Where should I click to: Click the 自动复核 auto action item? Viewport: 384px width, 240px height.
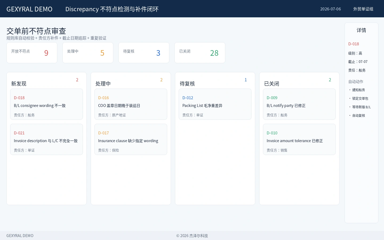357,116
